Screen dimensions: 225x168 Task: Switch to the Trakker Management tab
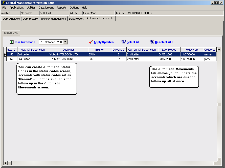(x=53, y=19)
